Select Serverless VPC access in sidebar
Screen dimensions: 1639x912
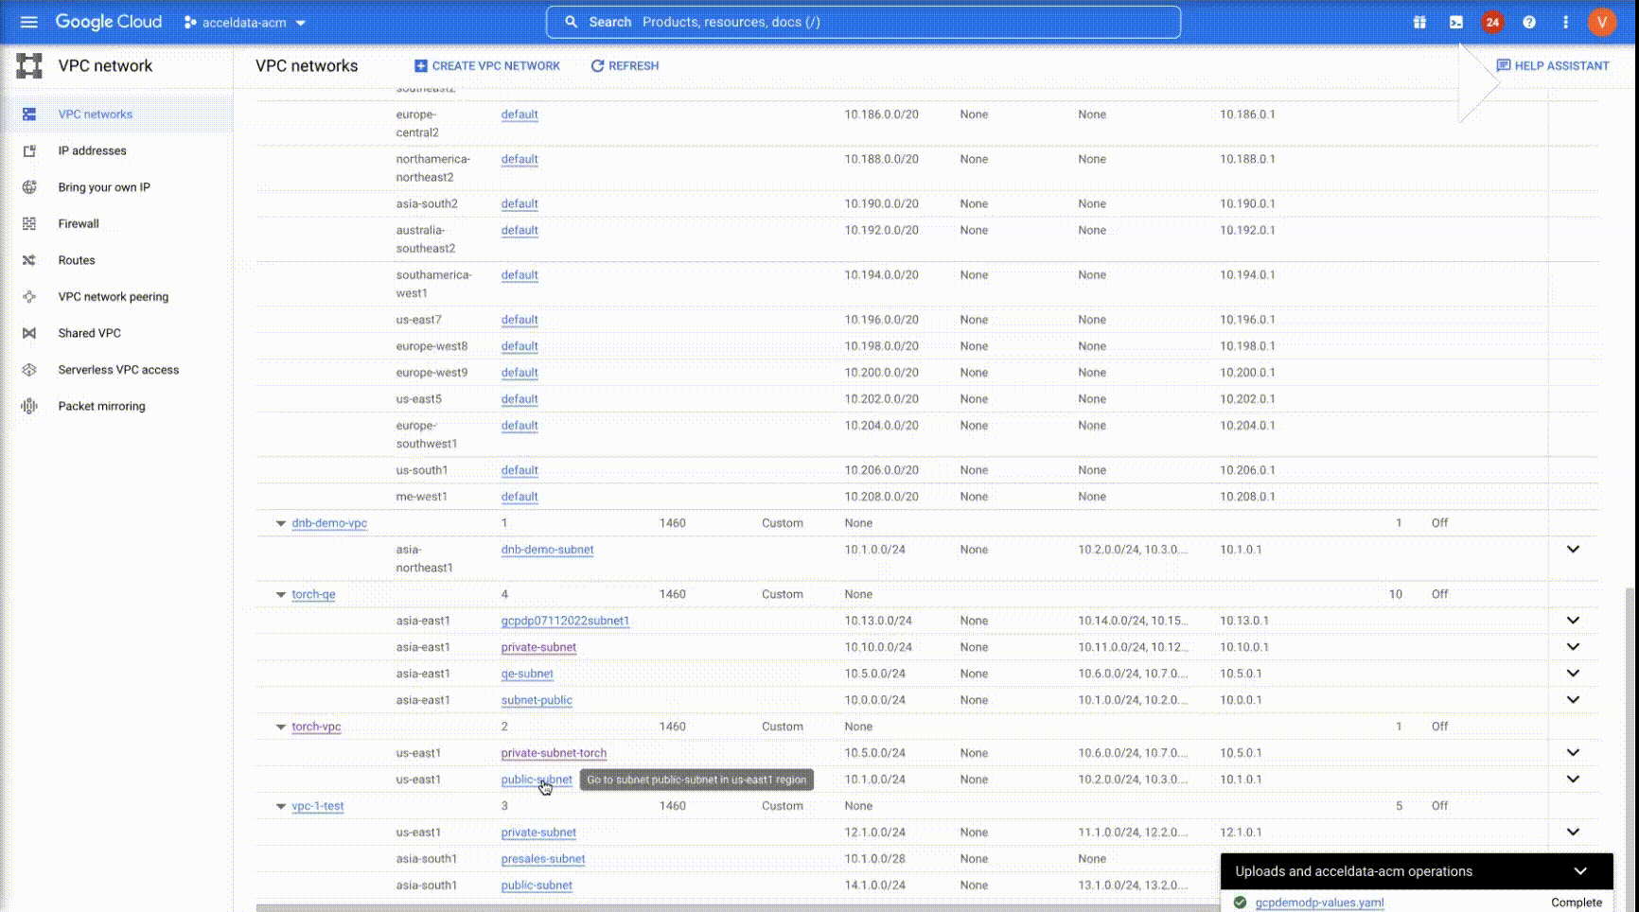(116, 370)
